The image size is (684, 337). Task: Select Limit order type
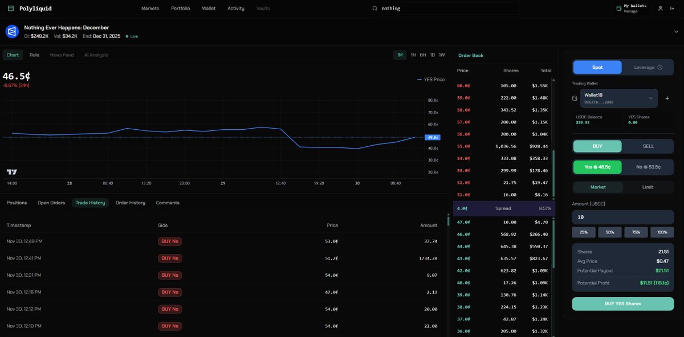click(648, 187)
